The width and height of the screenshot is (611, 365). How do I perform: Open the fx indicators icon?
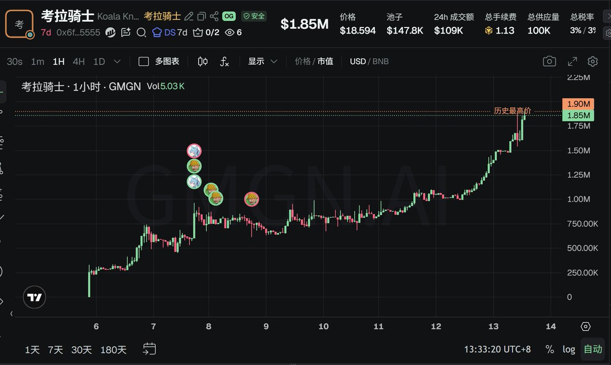click(x=225, y=62)
